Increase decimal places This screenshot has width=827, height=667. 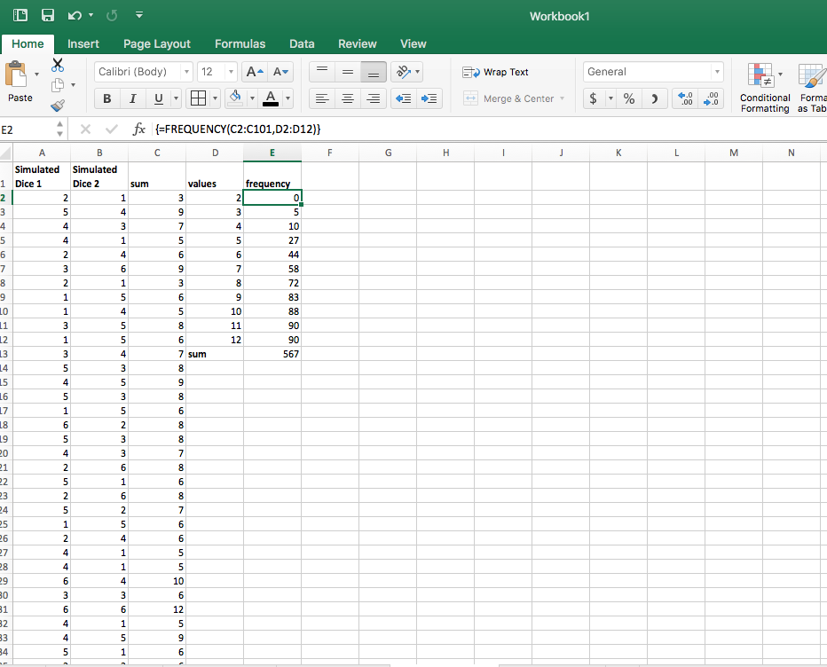click(685, 98)
